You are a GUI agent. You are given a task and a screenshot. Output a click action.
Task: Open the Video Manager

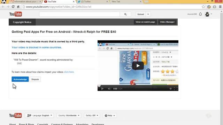167,22
